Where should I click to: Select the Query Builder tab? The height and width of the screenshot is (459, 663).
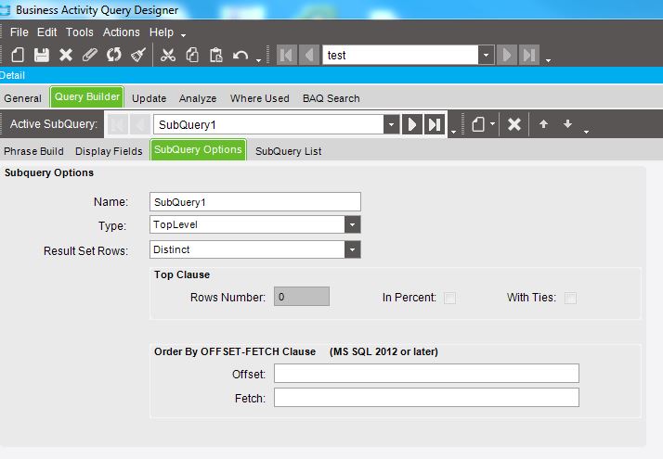86,97
